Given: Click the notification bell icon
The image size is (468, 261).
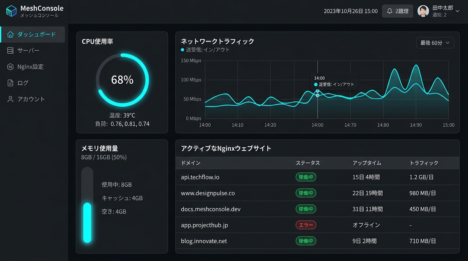Looking at the screenshot, I should (390, 11).
